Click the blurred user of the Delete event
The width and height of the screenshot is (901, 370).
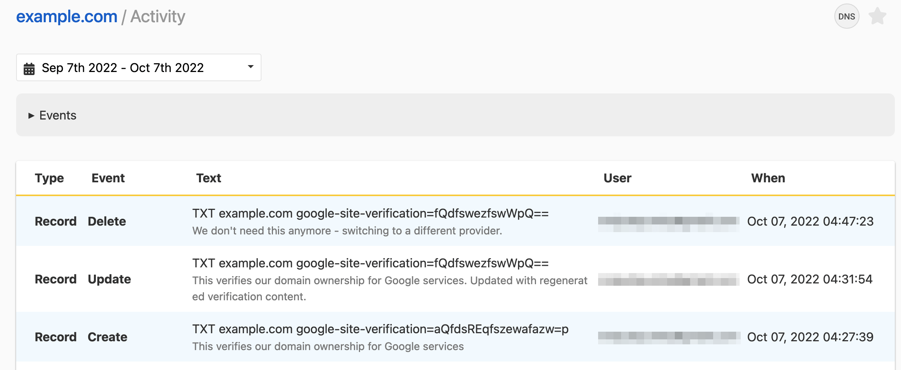coord(668,222)
